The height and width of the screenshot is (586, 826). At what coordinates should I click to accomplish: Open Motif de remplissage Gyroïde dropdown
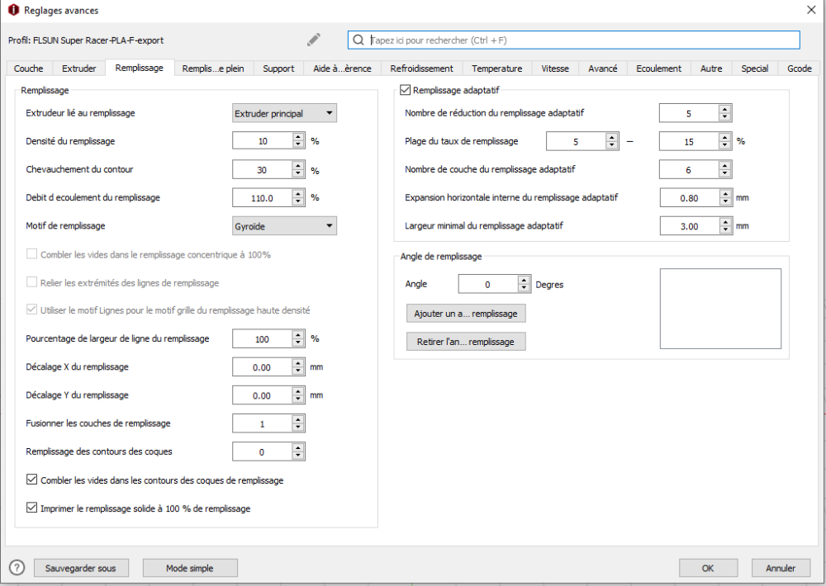pyautogui.click(x=284, y=226)
